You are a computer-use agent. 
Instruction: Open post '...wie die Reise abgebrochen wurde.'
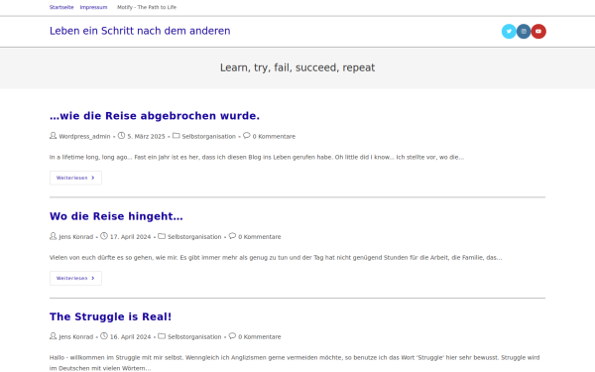coord(155,116)
